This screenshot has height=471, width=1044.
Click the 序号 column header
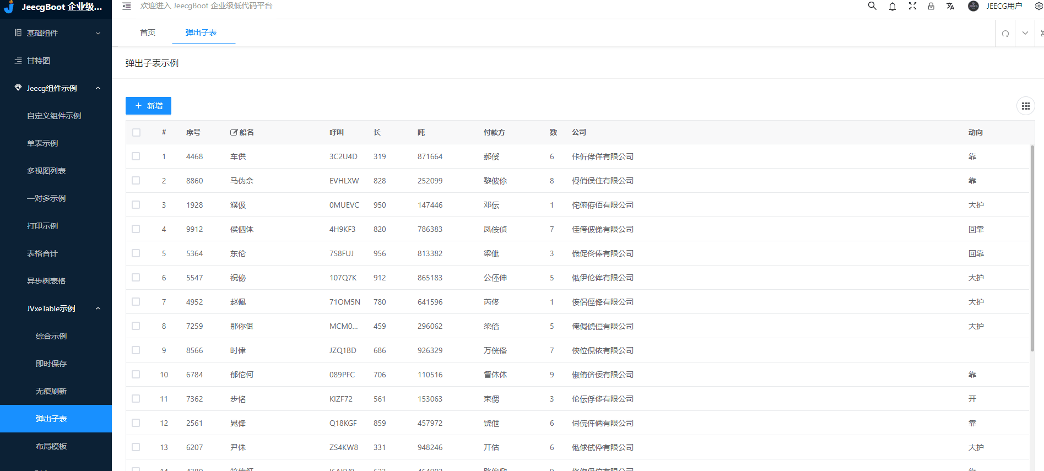coord(193,132)
